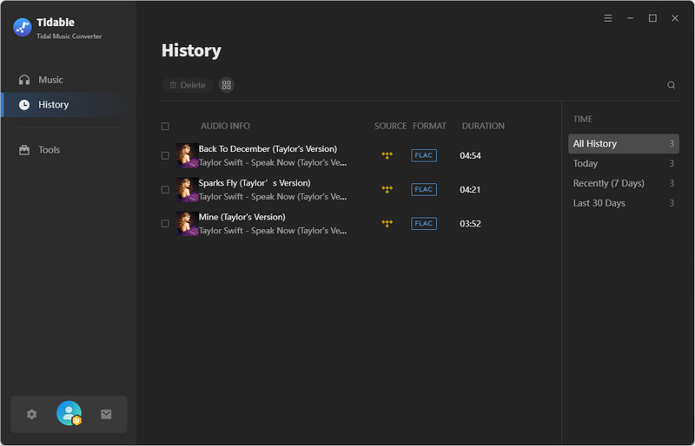Image resolution: width=695 pixels, height=446 pixels.
Task: Click the Delete button
Action: tap(188, 85)
